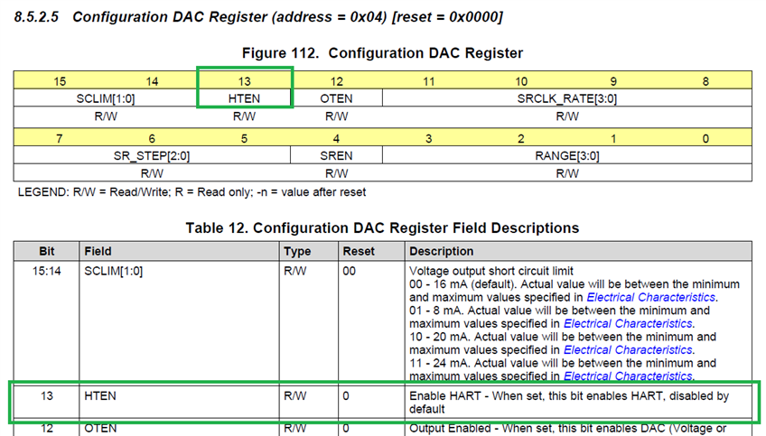Select bit number 10 in register figure
The width and height of the screenshot is (766, 436).
pos(521,81)
